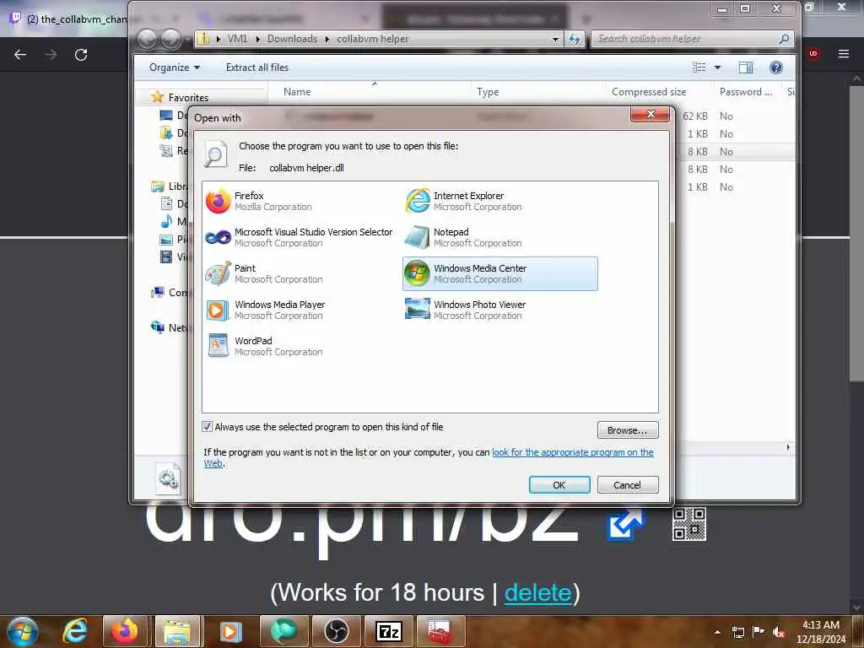Open the Organize dropdown menu

(174, 67)
